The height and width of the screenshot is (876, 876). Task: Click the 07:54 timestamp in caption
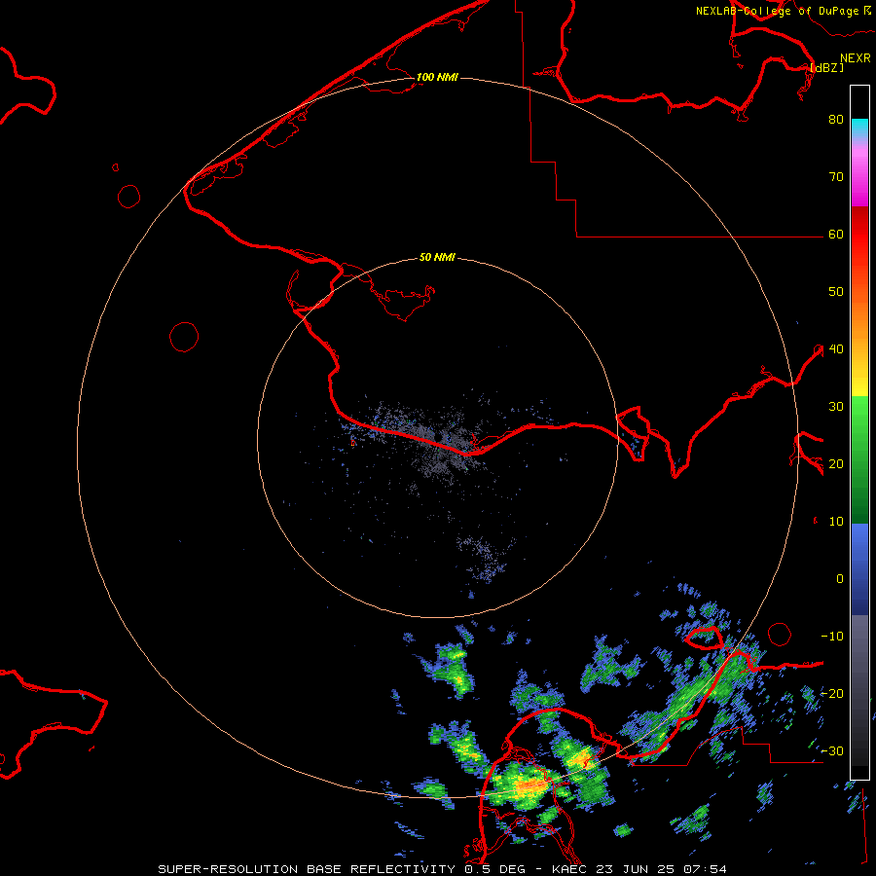coord(708,869)
